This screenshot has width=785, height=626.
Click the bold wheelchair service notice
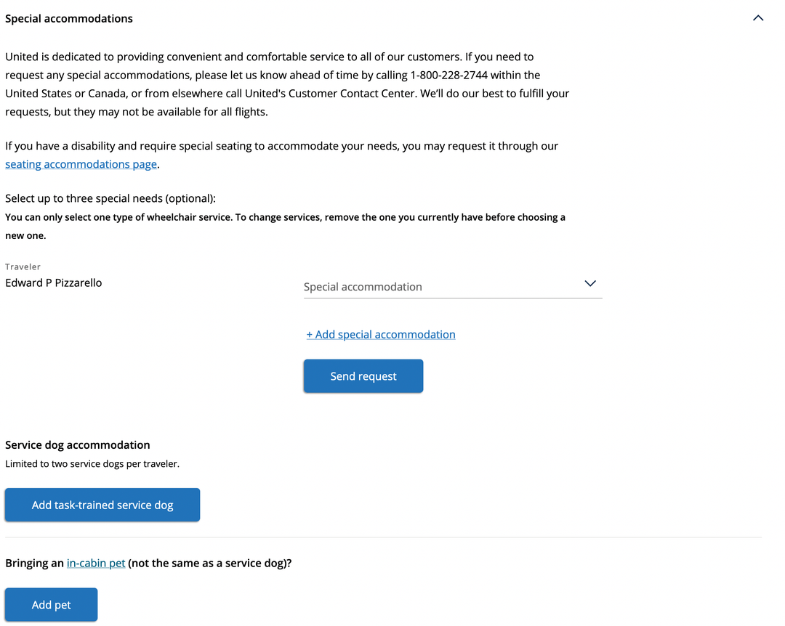(x=286, y=226)
